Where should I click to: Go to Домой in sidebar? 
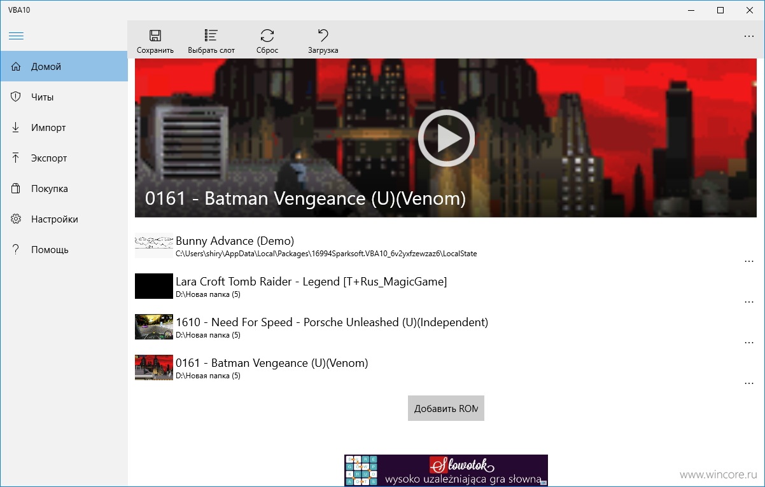pos(64,67)
